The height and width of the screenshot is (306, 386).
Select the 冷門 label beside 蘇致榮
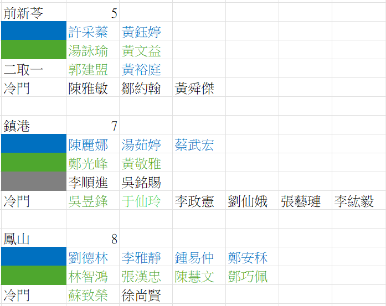pos(17,295)
